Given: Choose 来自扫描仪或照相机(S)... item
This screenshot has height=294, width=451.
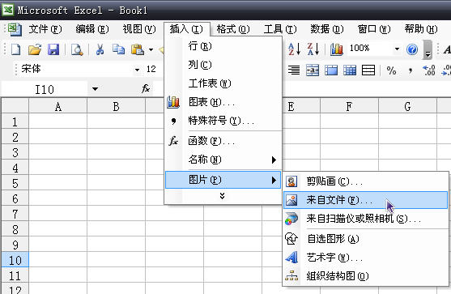Looking at the screenshot, I should [365, 219].
